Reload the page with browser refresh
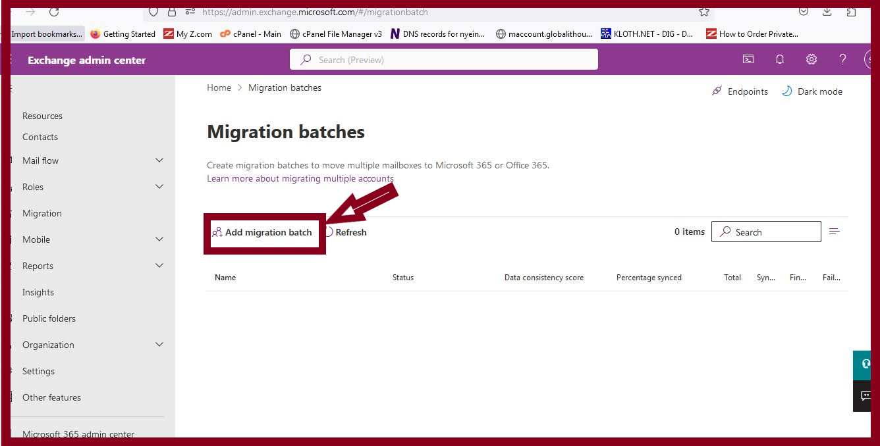Image resolution: width=880 pixels, height=446 pixels. (54, 11)
